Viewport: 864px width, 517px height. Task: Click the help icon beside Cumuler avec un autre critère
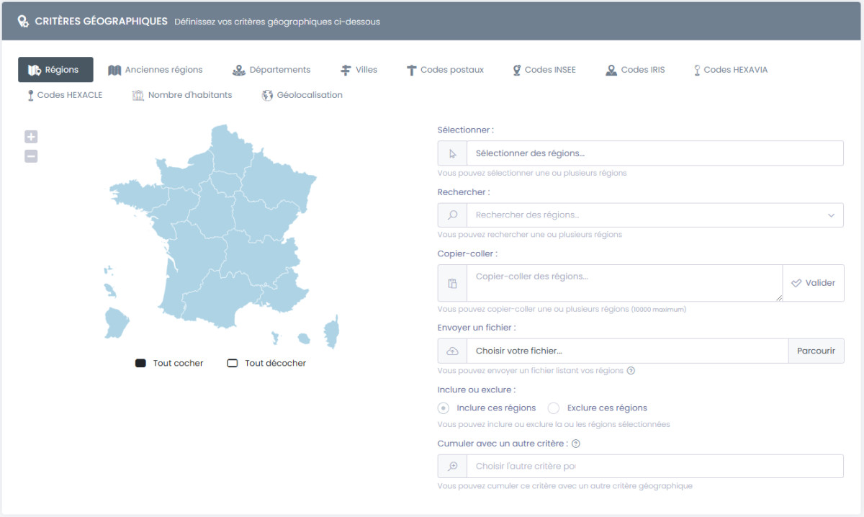575,444
